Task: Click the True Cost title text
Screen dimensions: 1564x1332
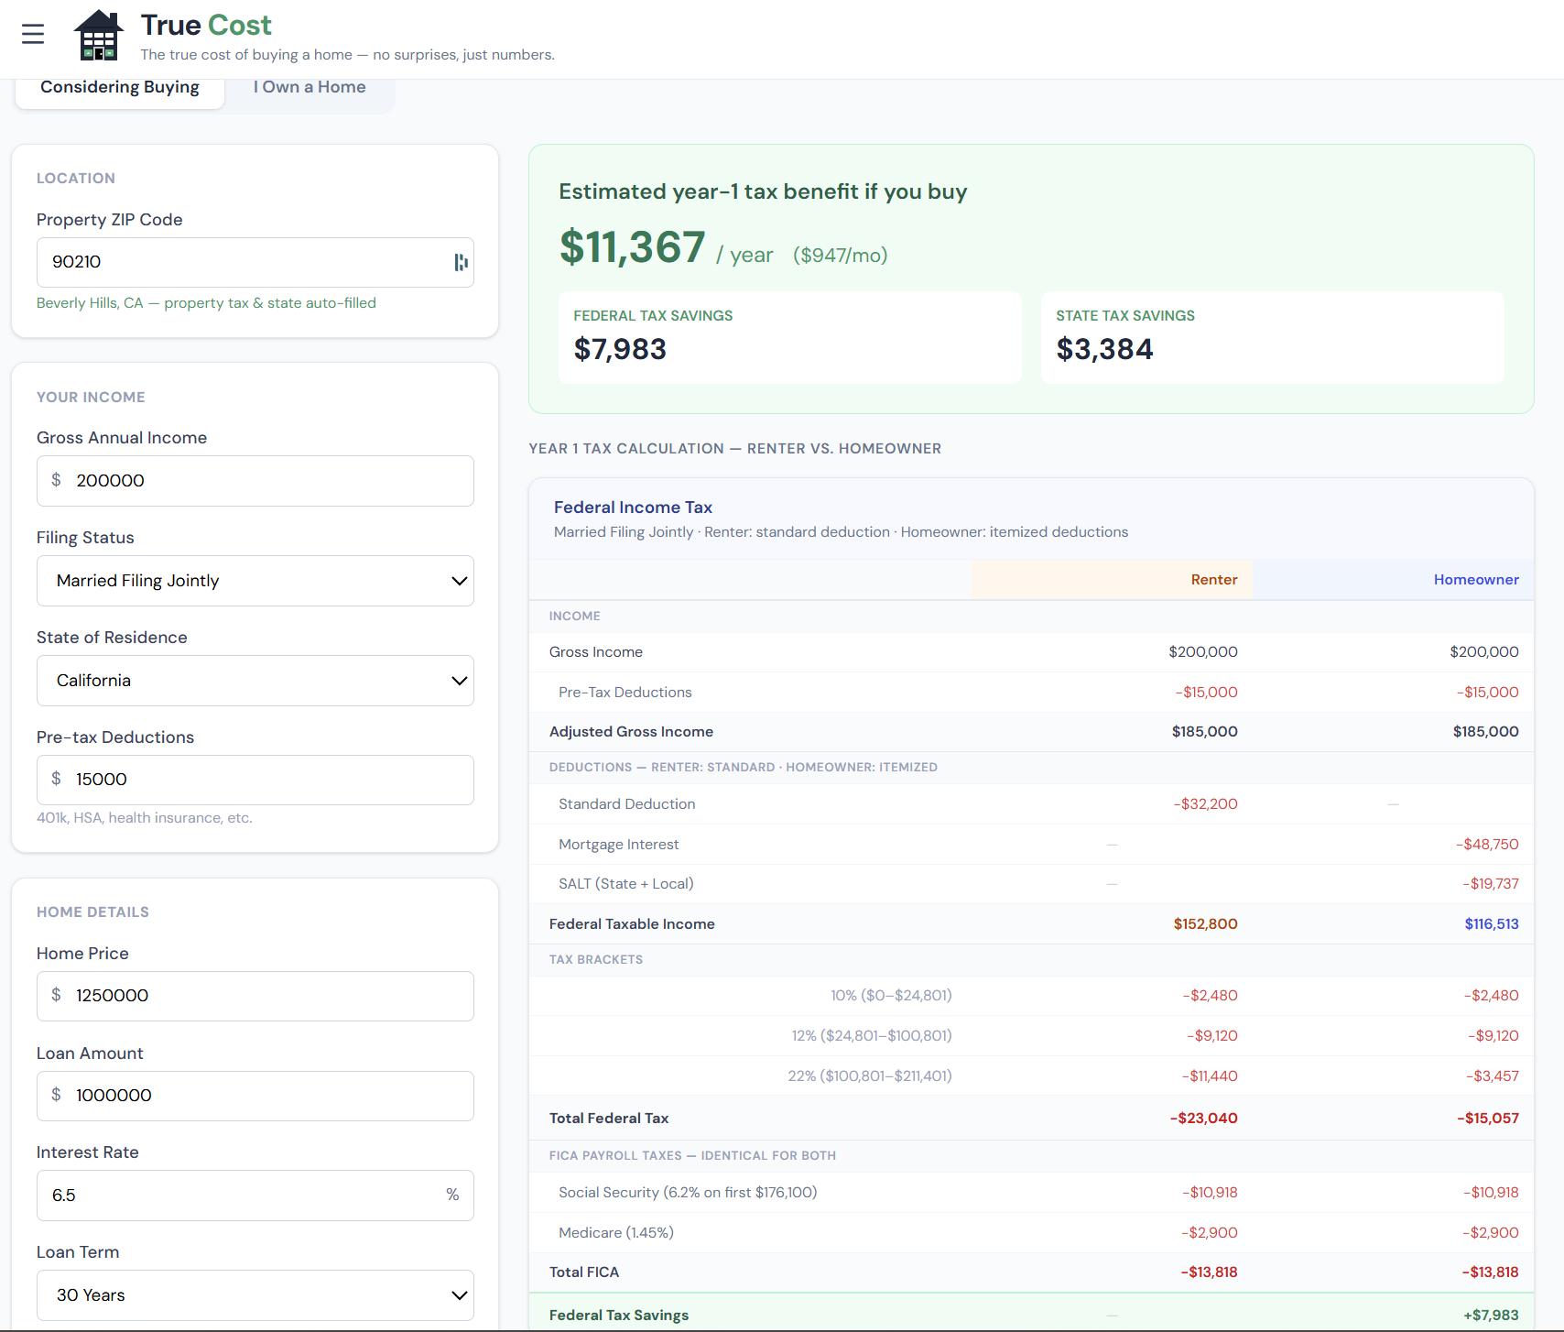Action: 206,26
